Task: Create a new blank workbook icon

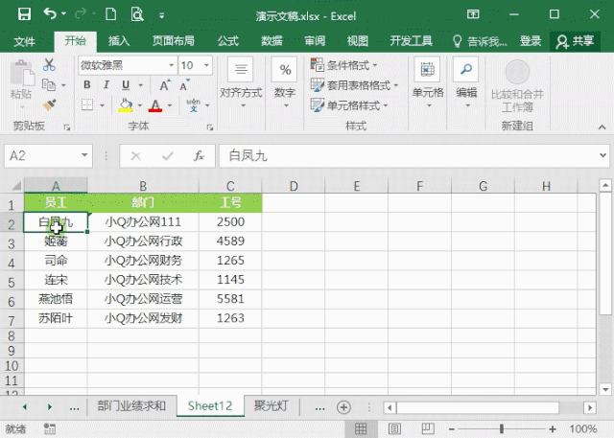Action: click(111, 14)
